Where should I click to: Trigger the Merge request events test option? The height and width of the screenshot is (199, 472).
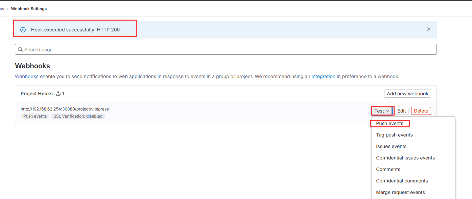pos(400,192)
